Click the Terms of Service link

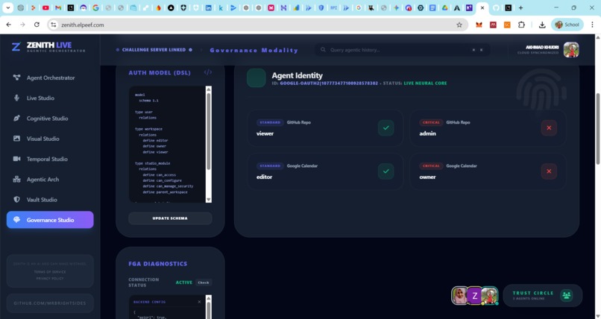coord(50,272)
